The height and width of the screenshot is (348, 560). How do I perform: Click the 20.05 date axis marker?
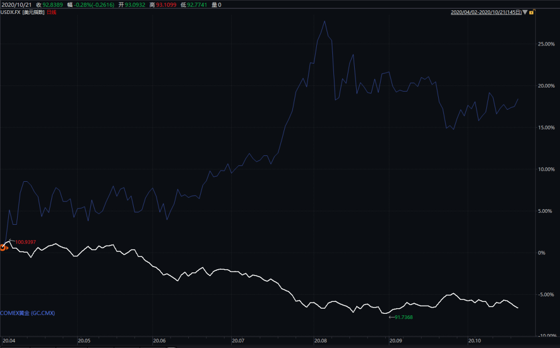[x=84, y=341]
